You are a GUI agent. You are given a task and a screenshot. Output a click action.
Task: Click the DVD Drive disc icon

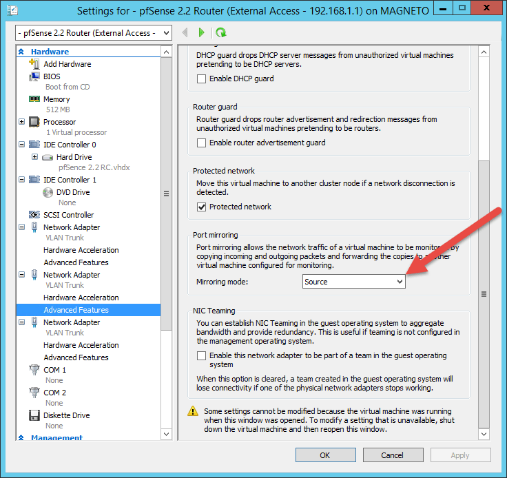[x=48, y=192]
